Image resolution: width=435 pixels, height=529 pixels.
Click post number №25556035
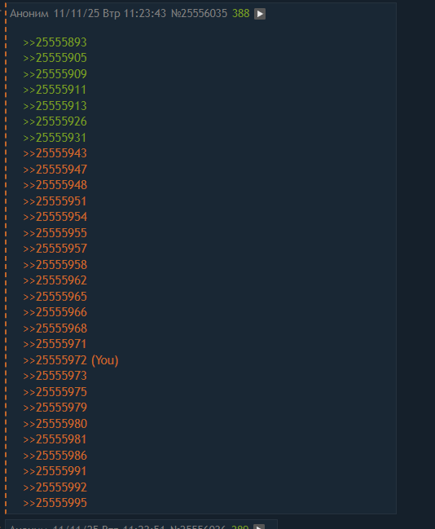point(199,14)
